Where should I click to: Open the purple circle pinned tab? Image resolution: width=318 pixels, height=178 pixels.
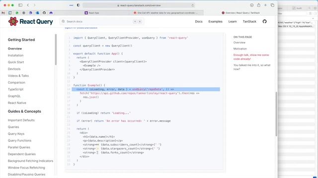[30, 13]
